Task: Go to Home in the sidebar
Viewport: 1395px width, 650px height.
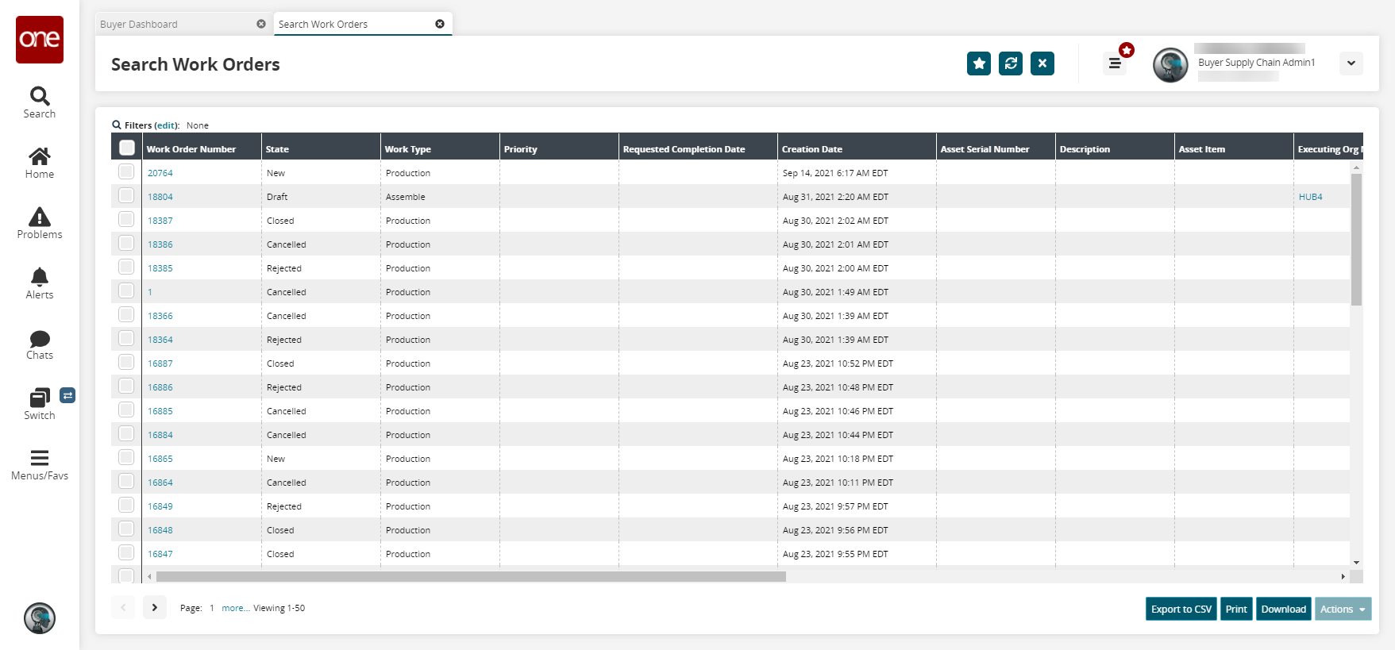Action: pos(40,156)
